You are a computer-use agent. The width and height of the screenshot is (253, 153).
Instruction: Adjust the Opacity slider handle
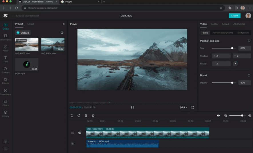(232, 83)
